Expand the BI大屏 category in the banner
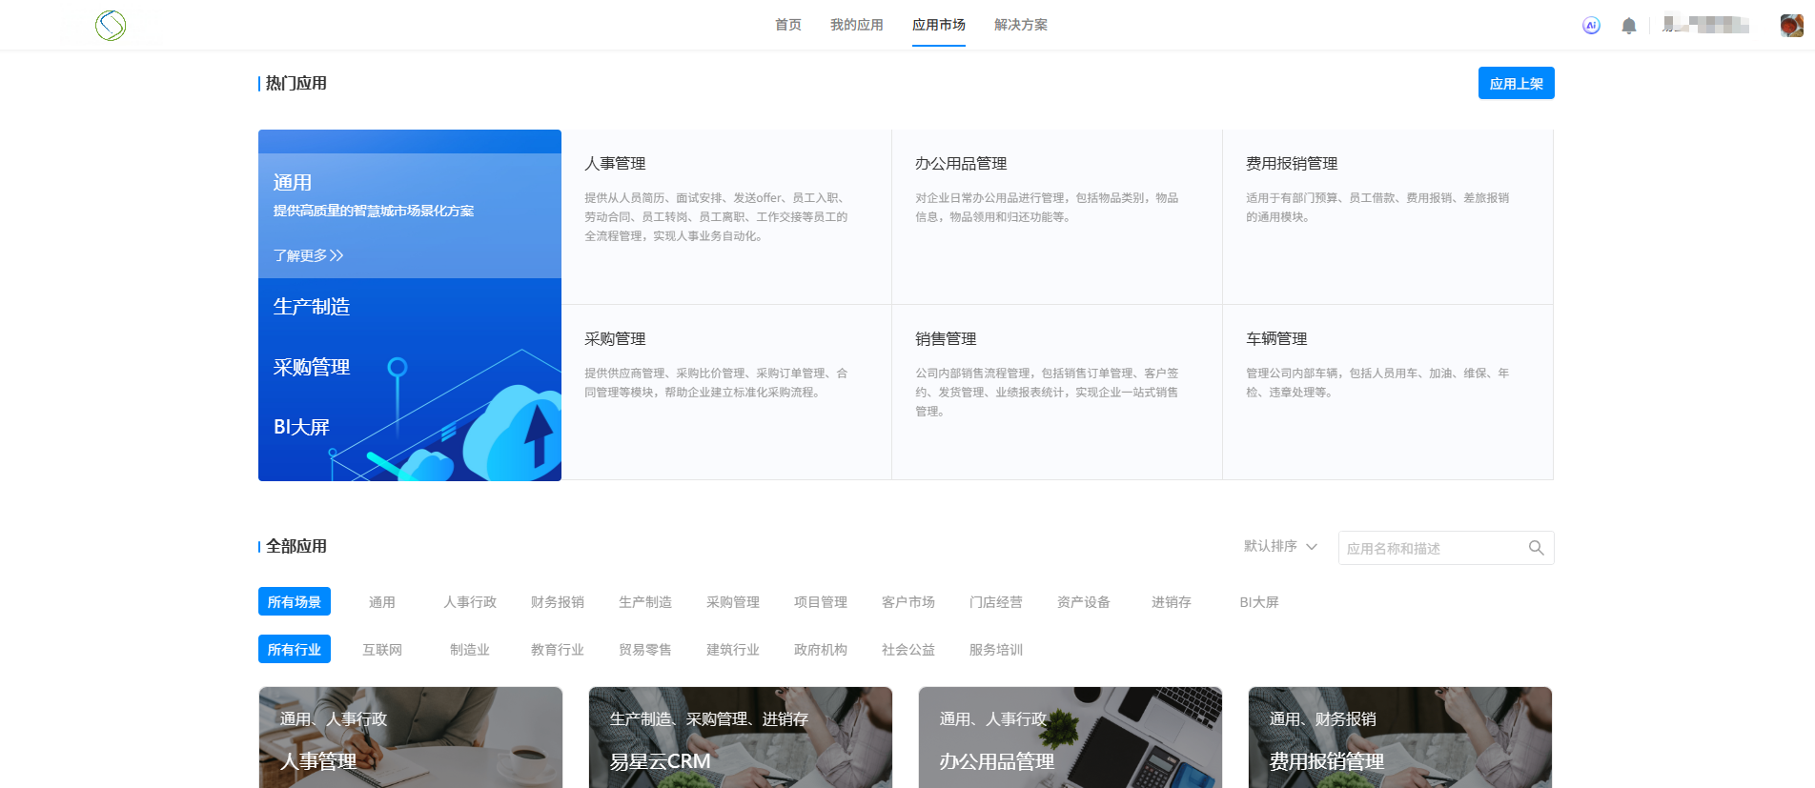Viewport: 1815px width, 788px height. tap(301, 427)
